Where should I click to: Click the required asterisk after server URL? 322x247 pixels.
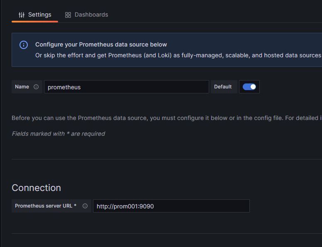(75, 205)
